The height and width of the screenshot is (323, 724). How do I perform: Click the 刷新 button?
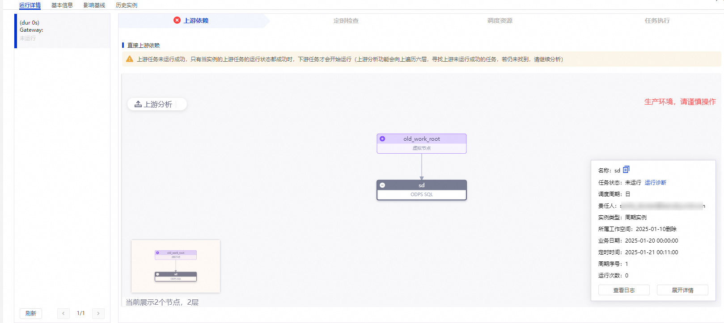[31, 313]
